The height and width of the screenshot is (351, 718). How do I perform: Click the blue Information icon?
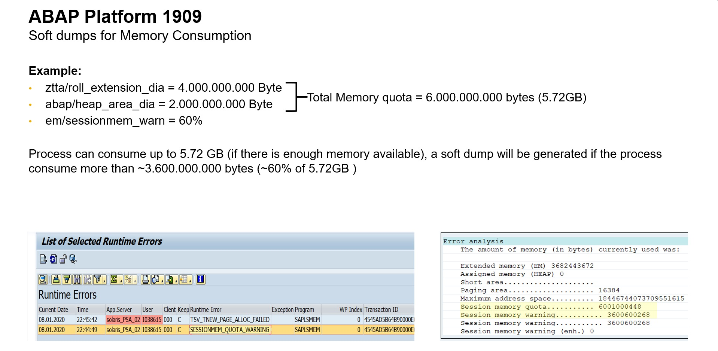pos(201,280)
